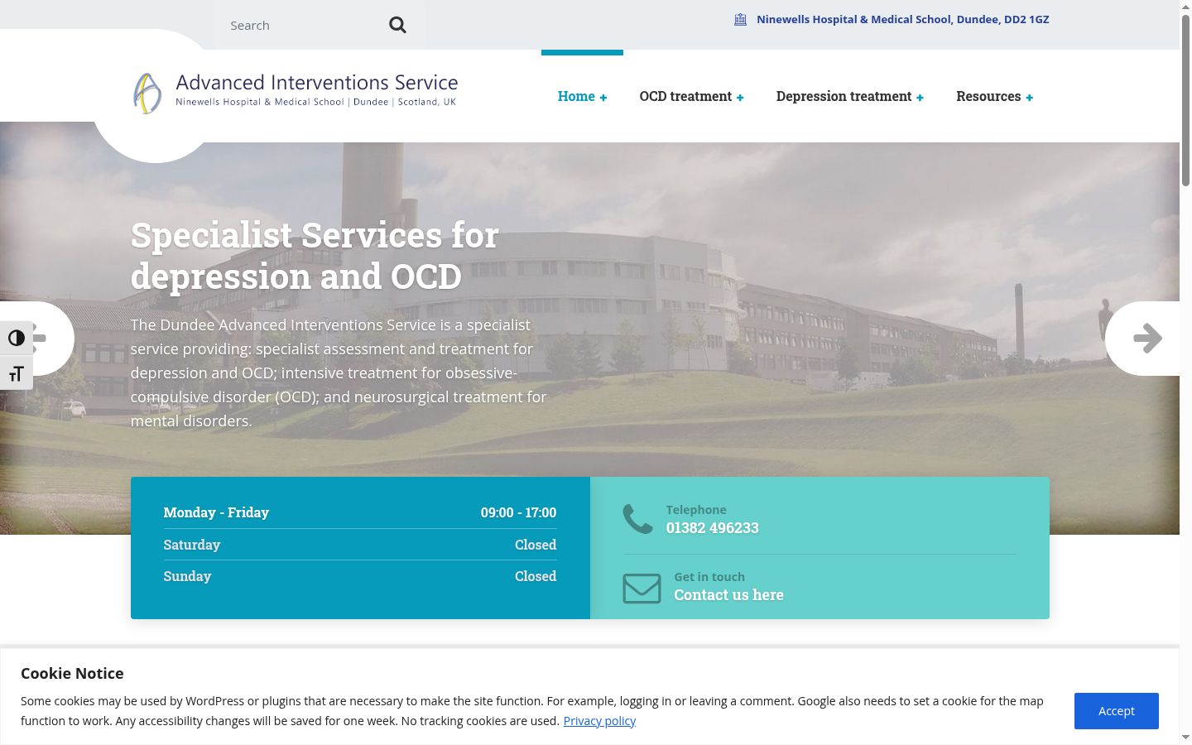
Task: Click the Cookie Notice heading
Action: coord(72,674)
